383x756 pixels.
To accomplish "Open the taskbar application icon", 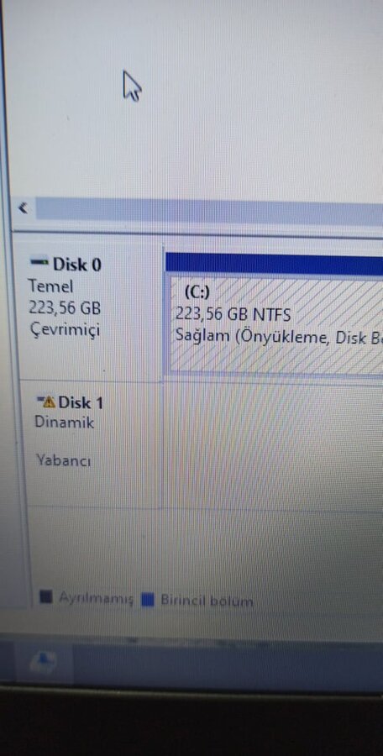I will tap(44, 663).
